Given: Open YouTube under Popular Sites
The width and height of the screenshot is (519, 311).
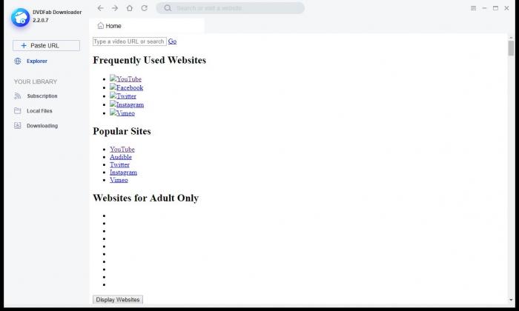Looking at the screenshot, I should pos(122,150).
